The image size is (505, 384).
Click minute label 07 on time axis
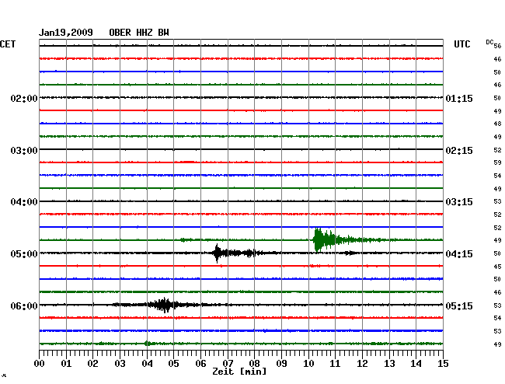pos(228,364)
